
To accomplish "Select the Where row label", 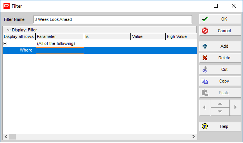I will click(x=26, y=50).
